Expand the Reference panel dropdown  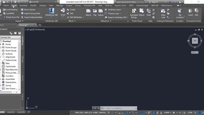coord(106,21)
